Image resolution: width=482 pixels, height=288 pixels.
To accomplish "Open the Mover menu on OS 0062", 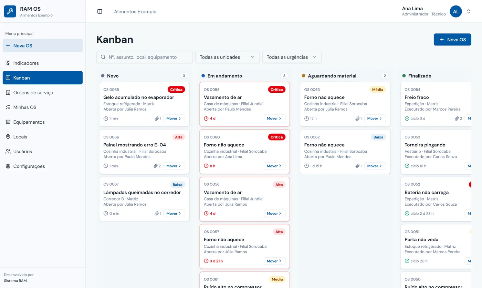I will (x=375, y=166).
